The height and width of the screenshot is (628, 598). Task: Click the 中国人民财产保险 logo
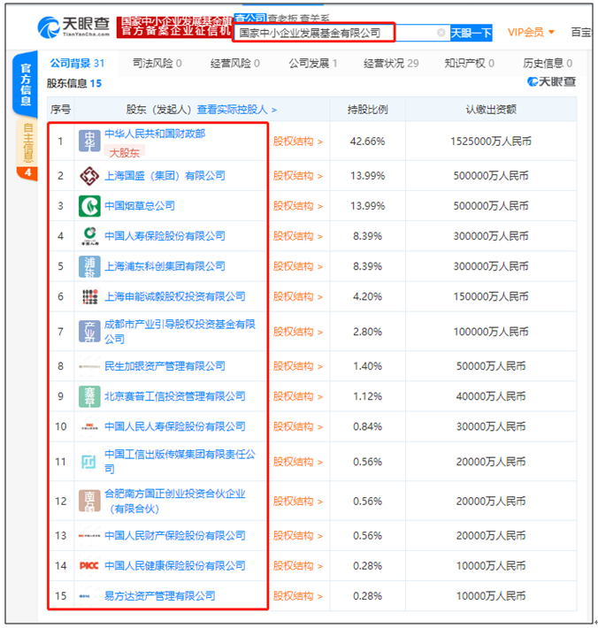pyautogui.click(x=89, y=535)
